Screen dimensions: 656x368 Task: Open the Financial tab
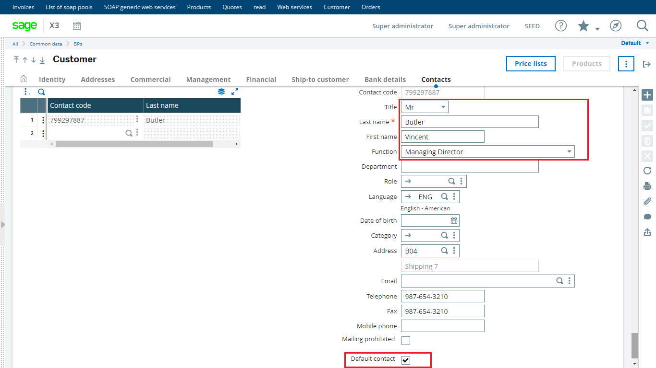pos(261,80)
